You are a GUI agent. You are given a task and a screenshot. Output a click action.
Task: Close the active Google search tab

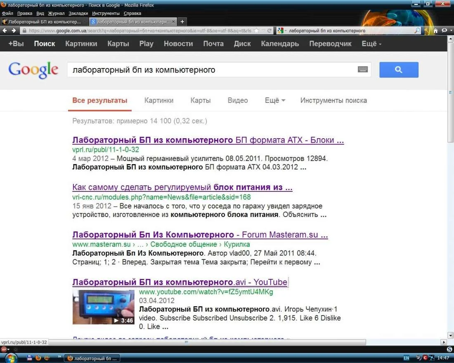[x=173, y=22]
